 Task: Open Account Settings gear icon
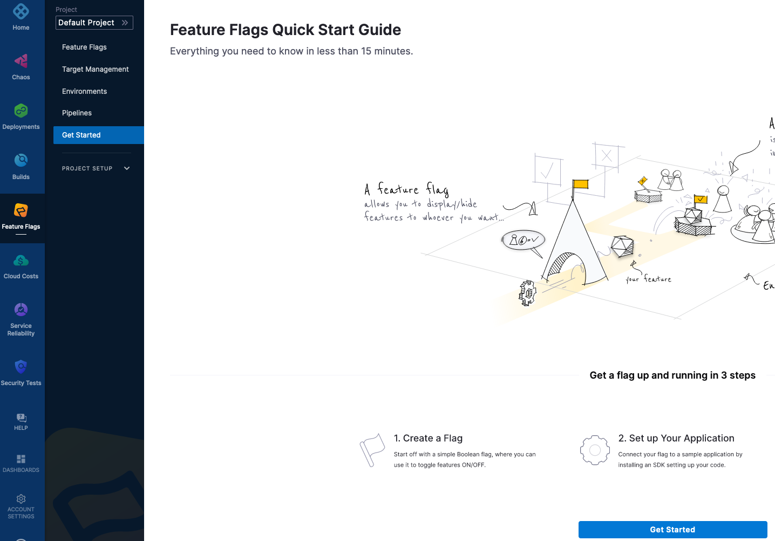point(21,499)
